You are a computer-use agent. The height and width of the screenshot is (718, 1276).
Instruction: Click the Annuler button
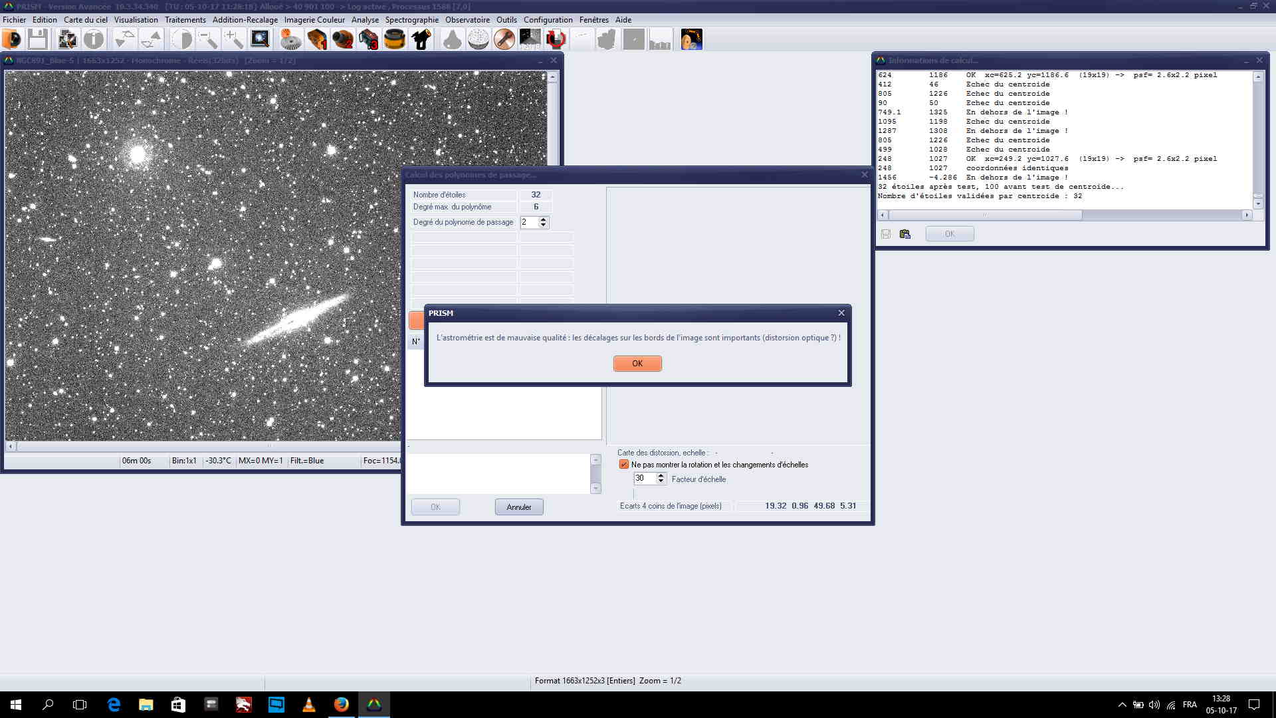pos(518,507)
